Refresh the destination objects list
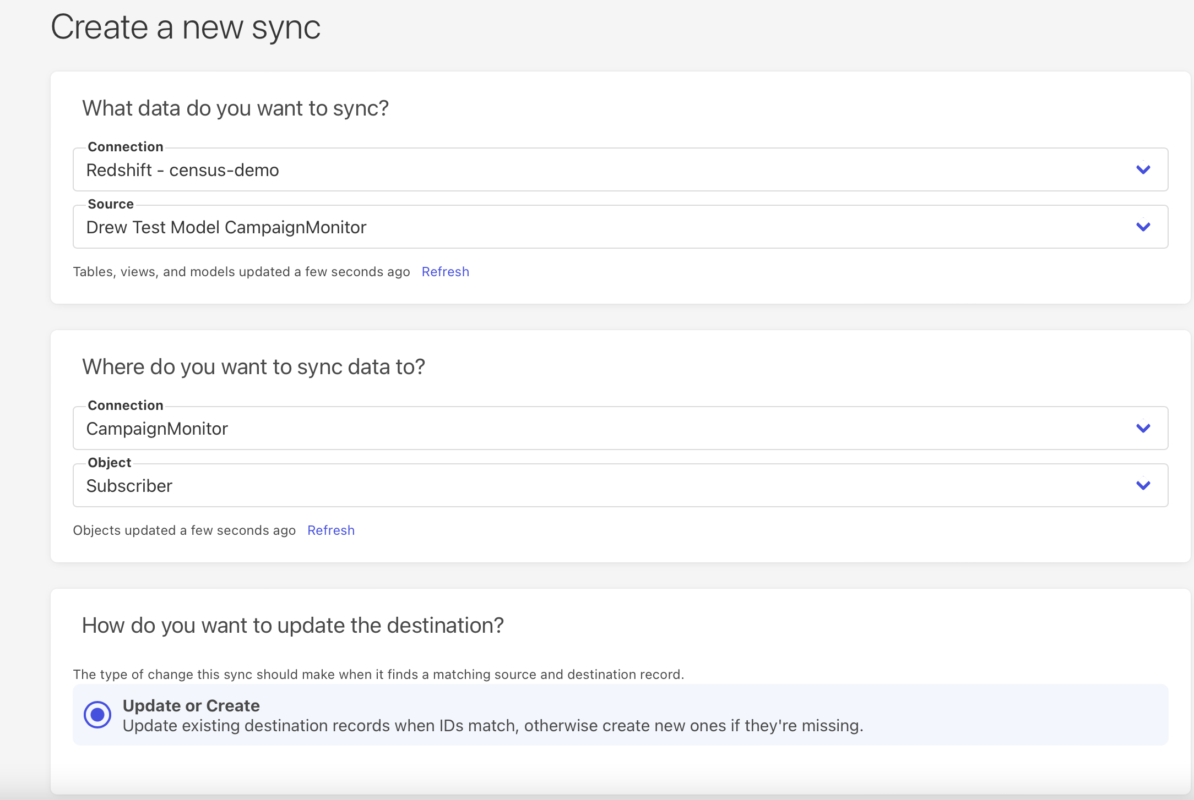 click(330, 530)
